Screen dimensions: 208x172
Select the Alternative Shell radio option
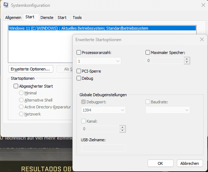point(21,100)
